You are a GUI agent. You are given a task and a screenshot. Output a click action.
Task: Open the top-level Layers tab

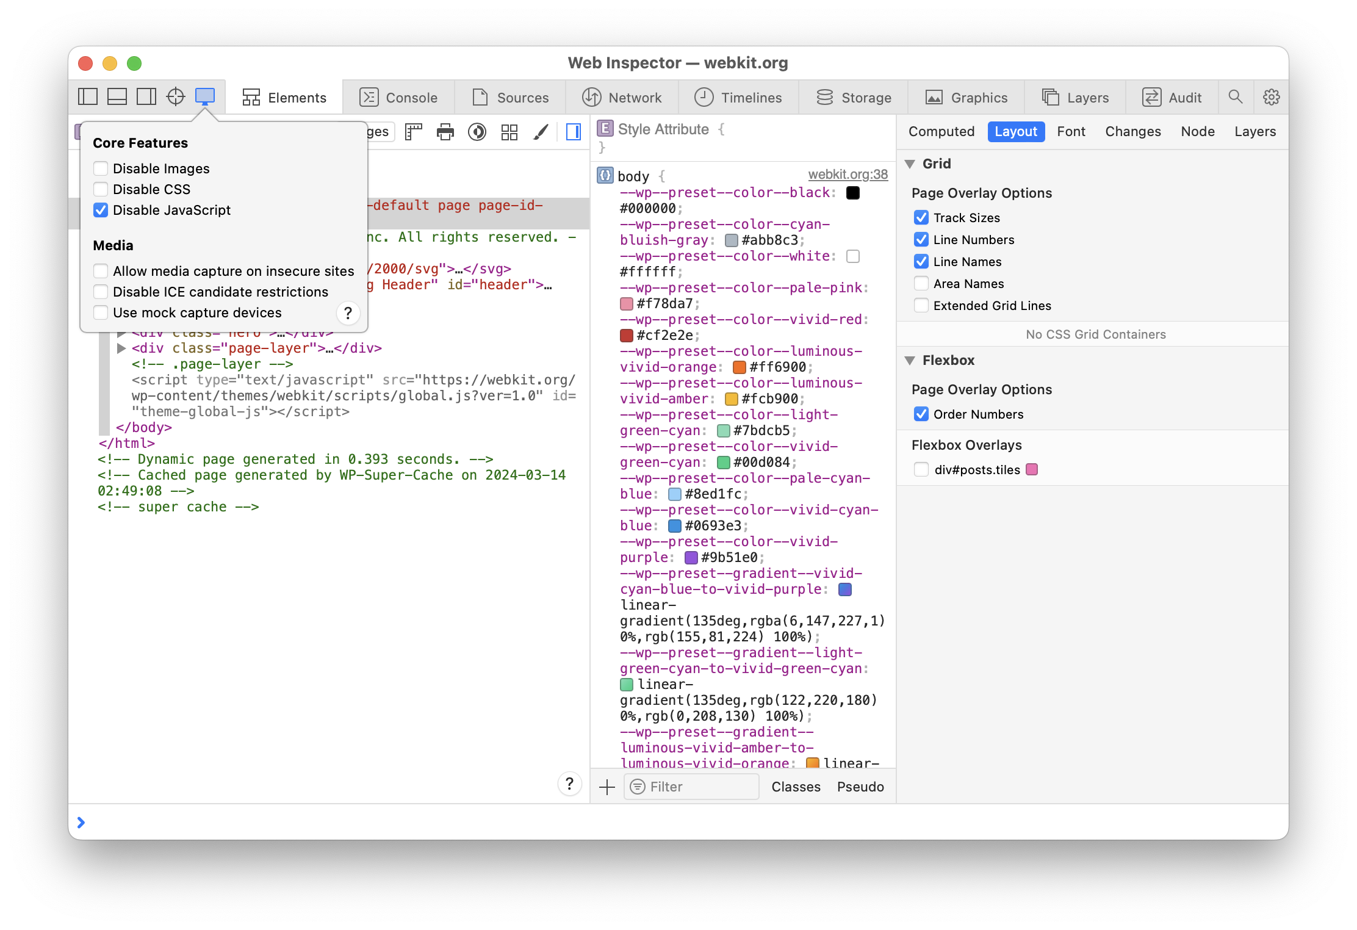[1075, 98]
